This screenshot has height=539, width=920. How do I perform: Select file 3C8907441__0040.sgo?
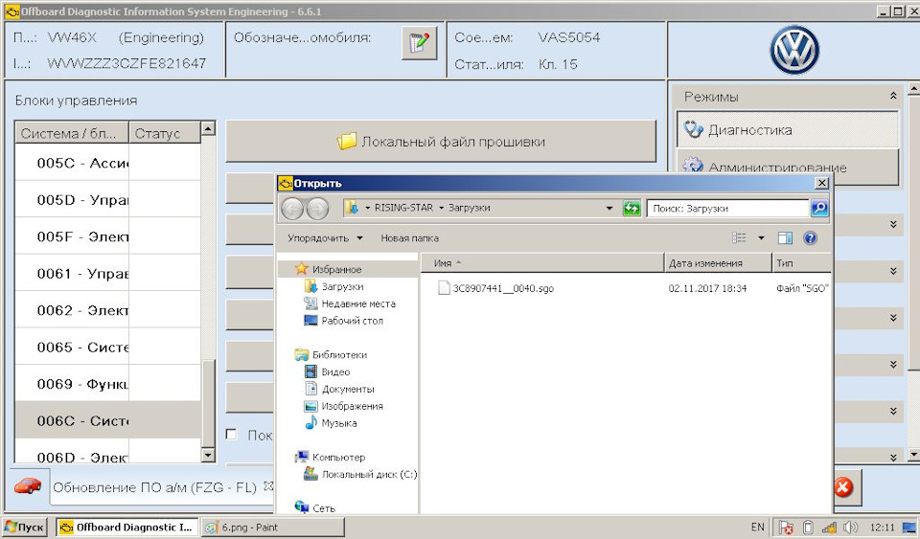pyautogui.click(x=503, y=288)
